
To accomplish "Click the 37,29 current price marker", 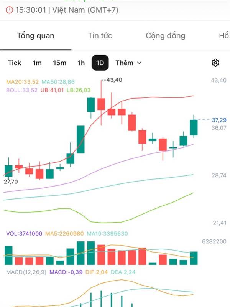I will pos(220,120).
